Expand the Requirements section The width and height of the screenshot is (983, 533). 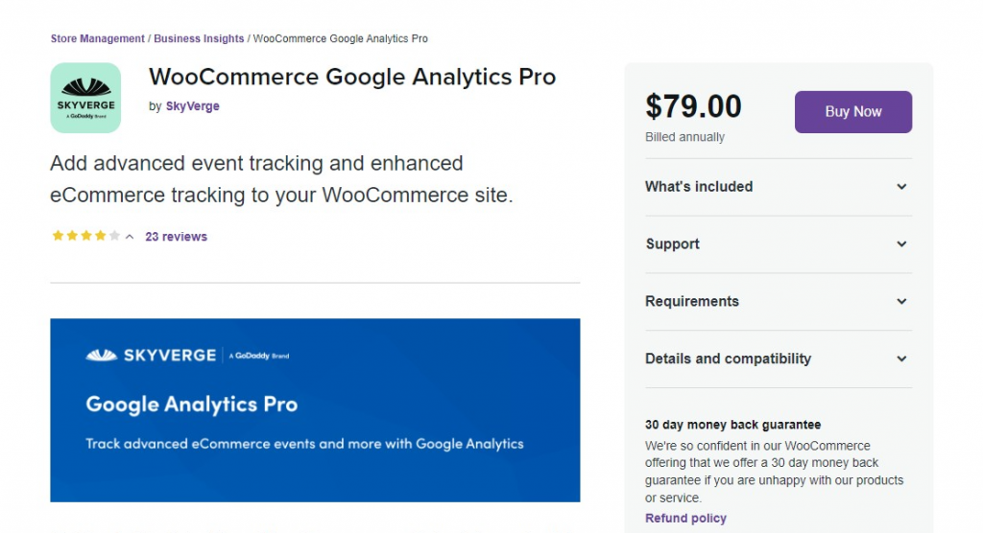coord(778,301)
